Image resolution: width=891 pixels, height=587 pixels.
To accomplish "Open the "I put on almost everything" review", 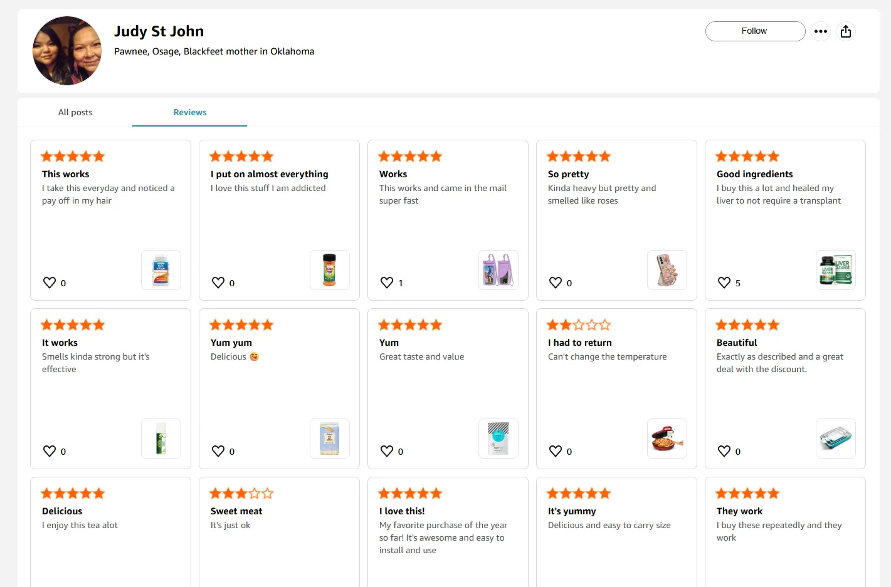I will pyautogui.click(x=269, y=174).
